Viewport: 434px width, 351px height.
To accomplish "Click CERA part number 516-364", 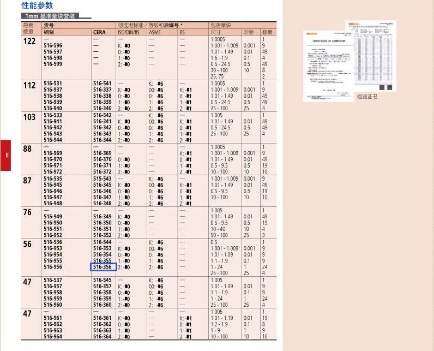I will coord(103,337).
